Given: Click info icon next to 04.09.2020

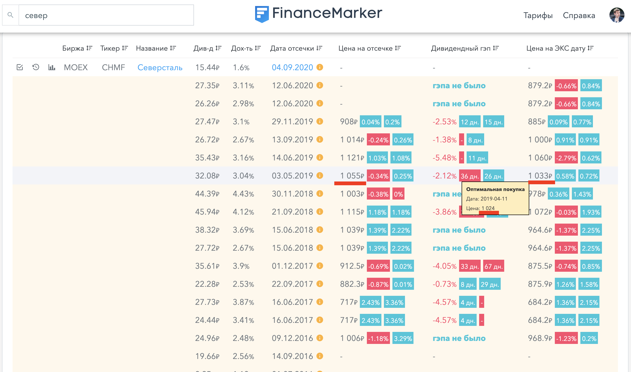Looking at the screenshot, I should (320, 67).
